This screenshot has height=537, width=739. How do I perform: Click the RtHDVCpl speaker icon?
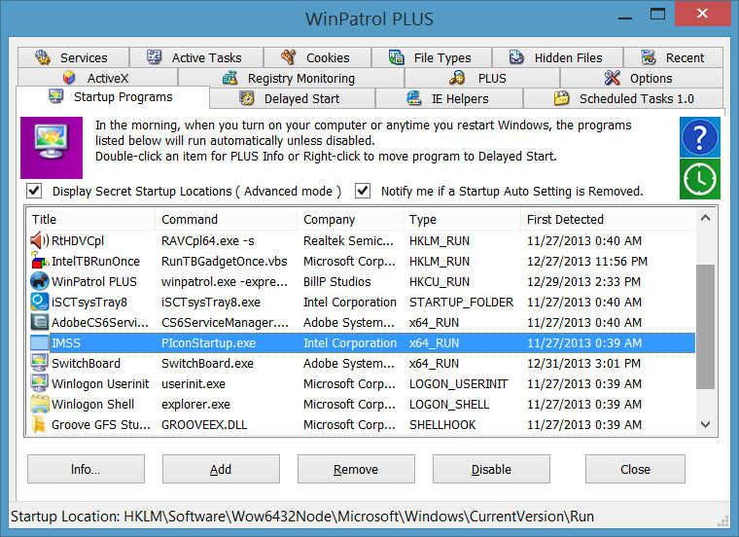40,240
